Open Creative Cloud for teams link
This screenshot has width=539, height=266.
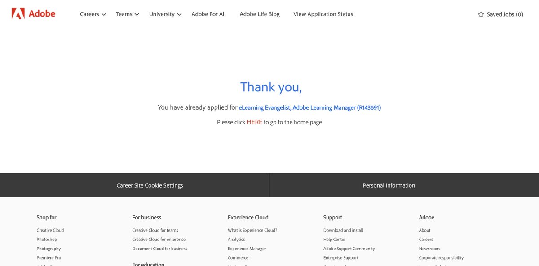point(155,230)
